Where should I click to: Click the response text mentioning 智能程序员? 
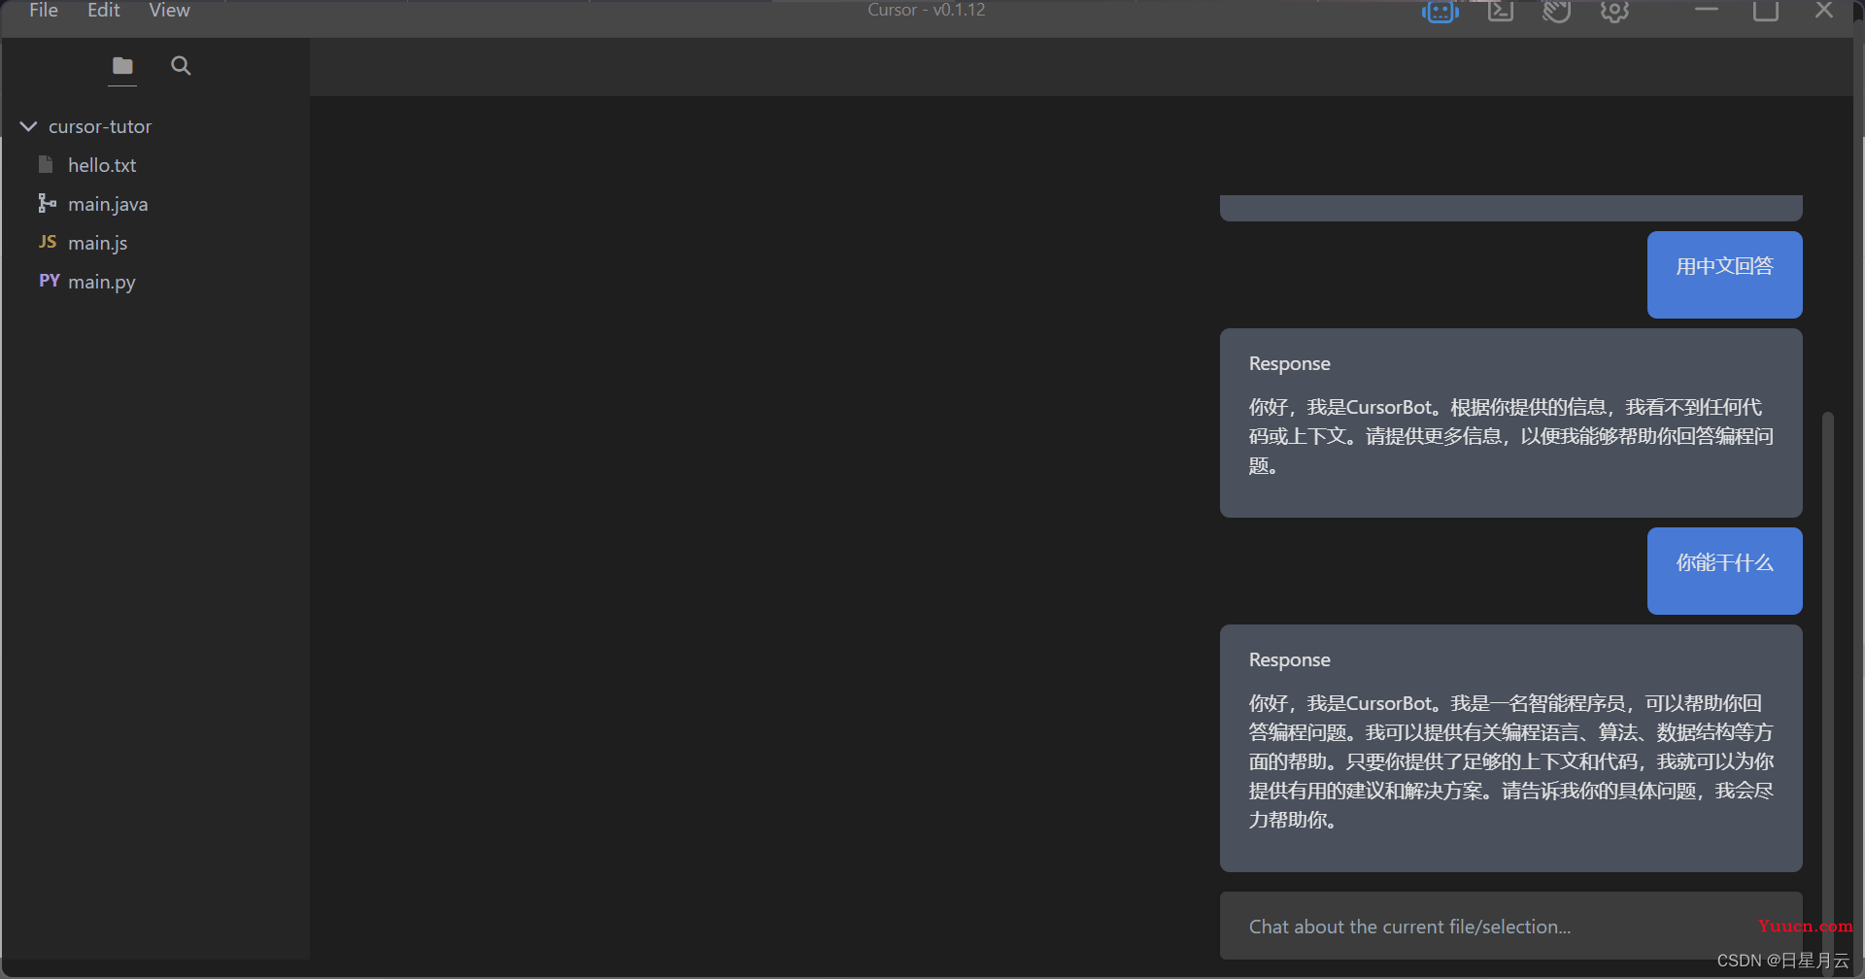pyautogui.click(x=1510, y=761)
